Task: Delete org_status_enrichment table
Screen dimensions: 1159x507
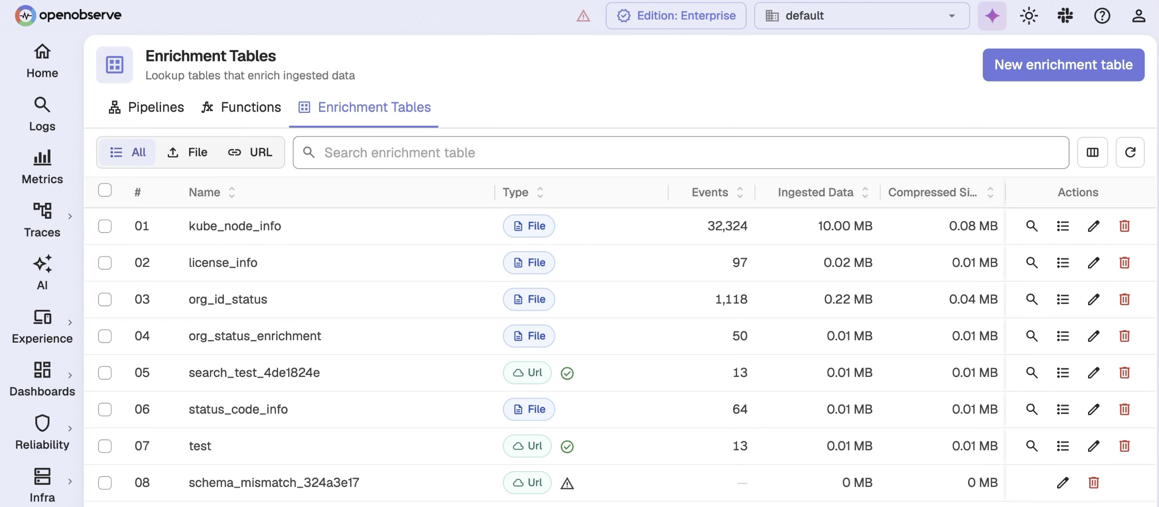Action: [1124, 336]
